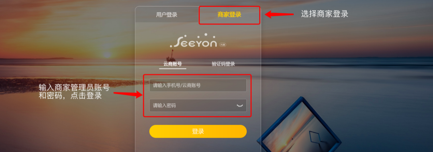433x152 pixels.
Task: Switch to 用户登录 tab
Action: [x=167, y=15]
